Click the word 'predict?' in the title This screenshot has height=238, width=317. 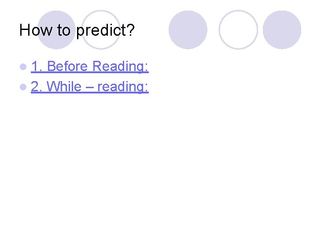point(105,31)
